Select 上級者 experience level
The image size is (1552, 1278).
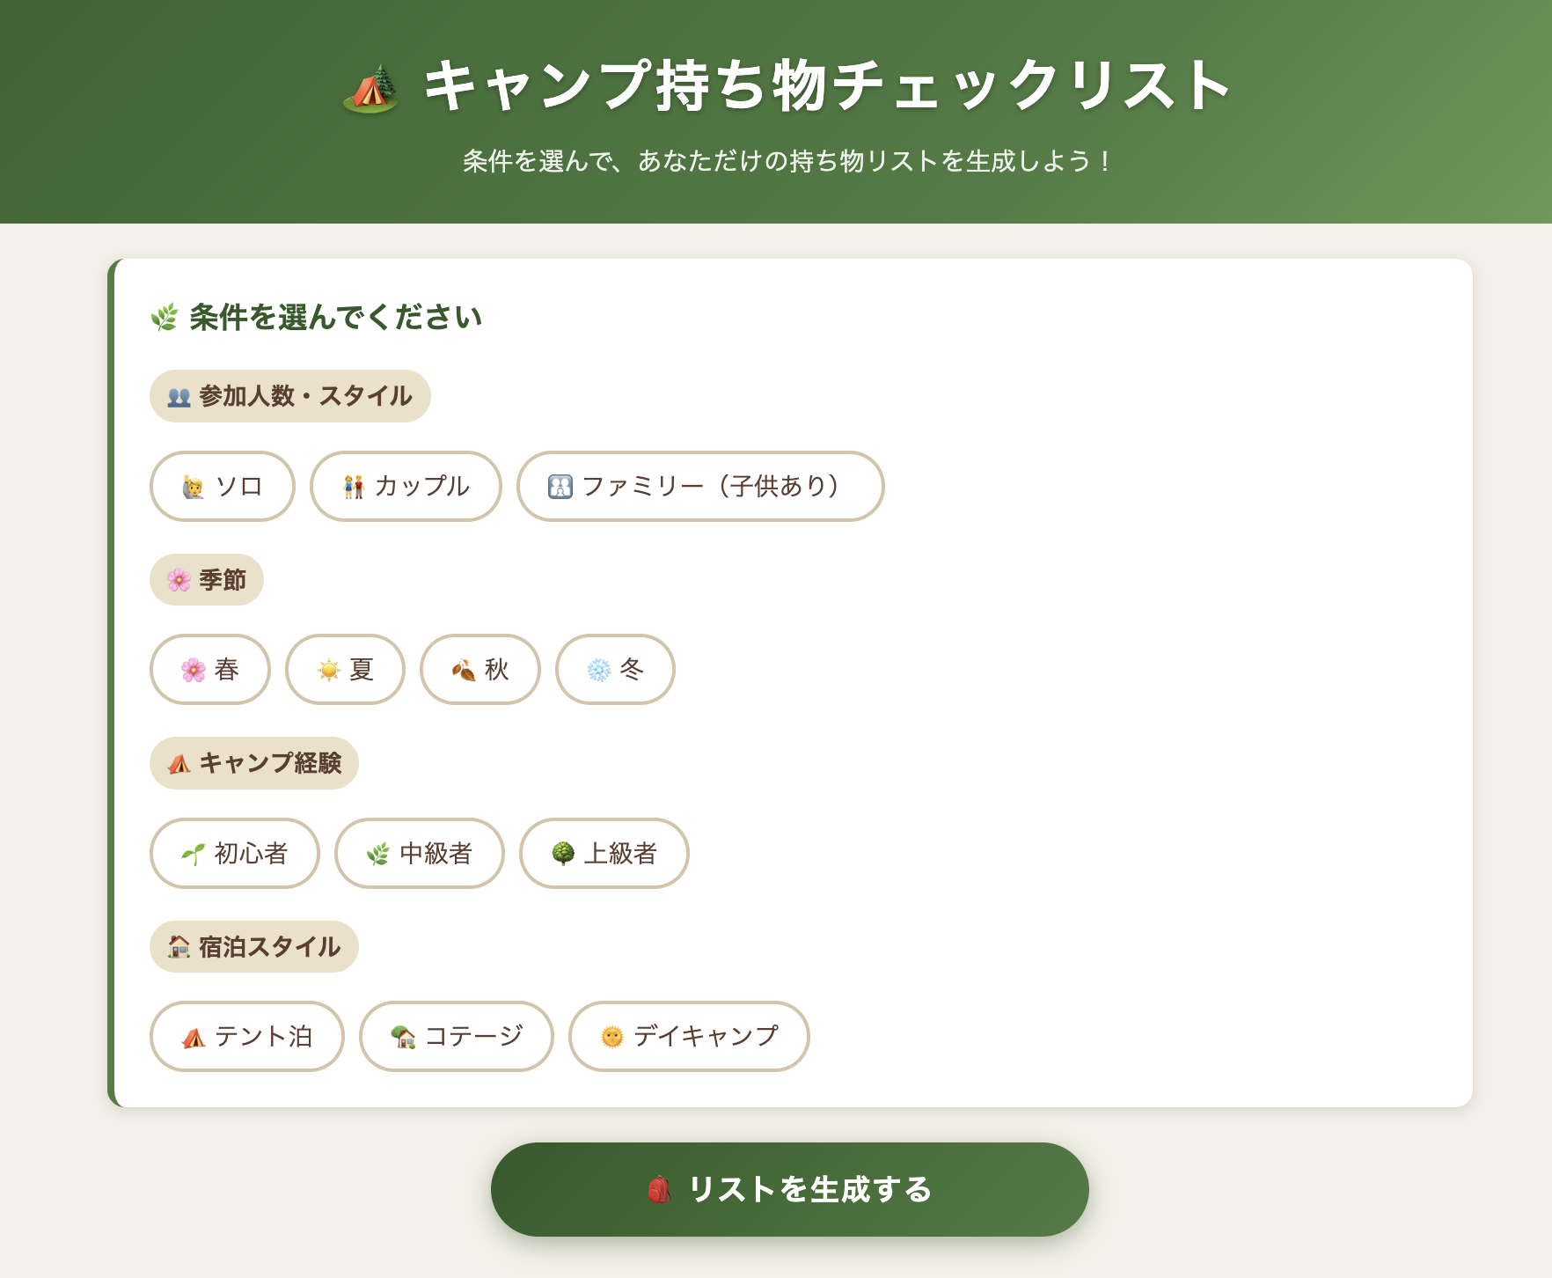(604, 854)
